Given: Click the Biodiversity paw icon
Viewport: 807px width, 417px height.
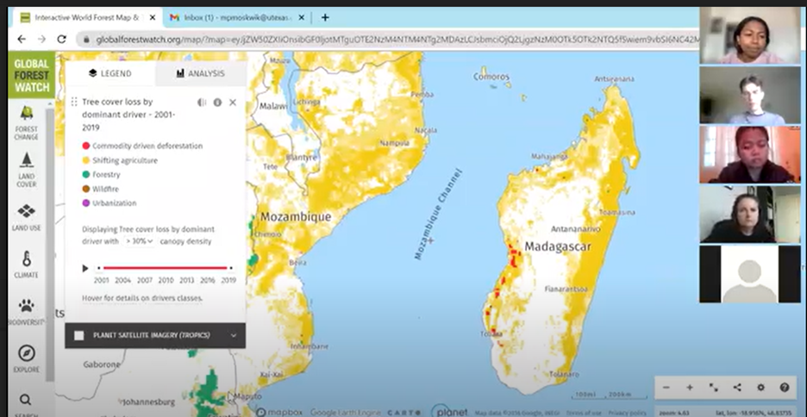Looking at the screenshot, I should [x=26, y=310].
